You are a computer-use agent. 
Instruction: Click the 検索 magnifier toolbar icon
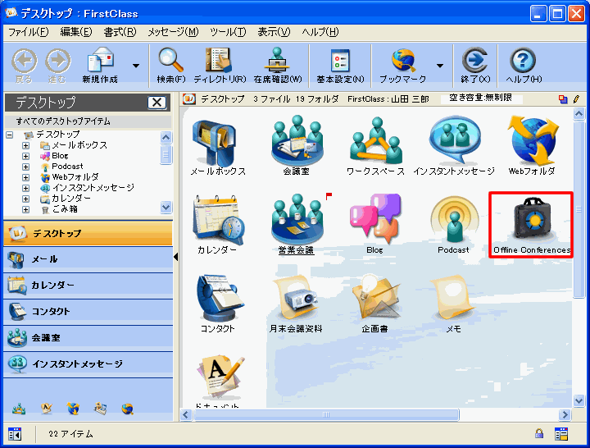pyautogui.click(x=170, y=62)
